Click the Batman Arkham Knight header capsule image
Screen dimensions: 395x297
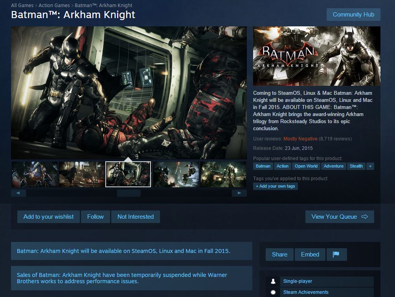(x=317, y=56)
